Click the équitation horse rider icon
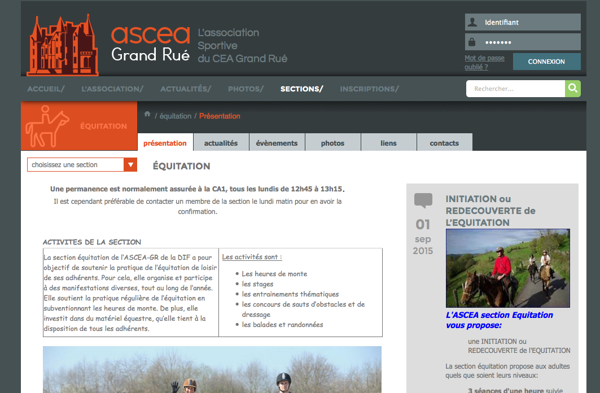 click(48, 127)
